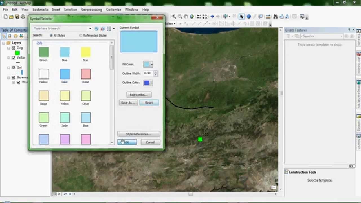Viewport: 361px width, 203px height.
Task: Click the Cancel button
Action: (150, 142)
